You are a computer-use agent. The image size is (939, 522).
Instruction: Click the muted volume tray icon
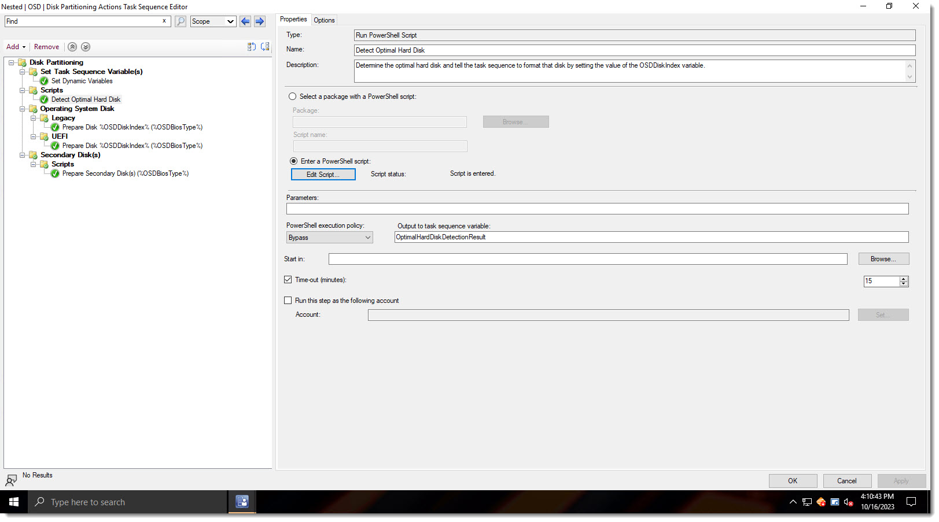click(x=849, y=502)
